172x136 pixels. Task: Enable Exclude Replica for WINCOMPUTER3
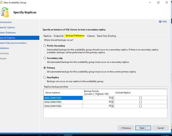140,106
